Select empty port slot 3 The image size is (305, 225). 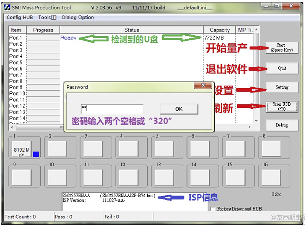point(93,149)
